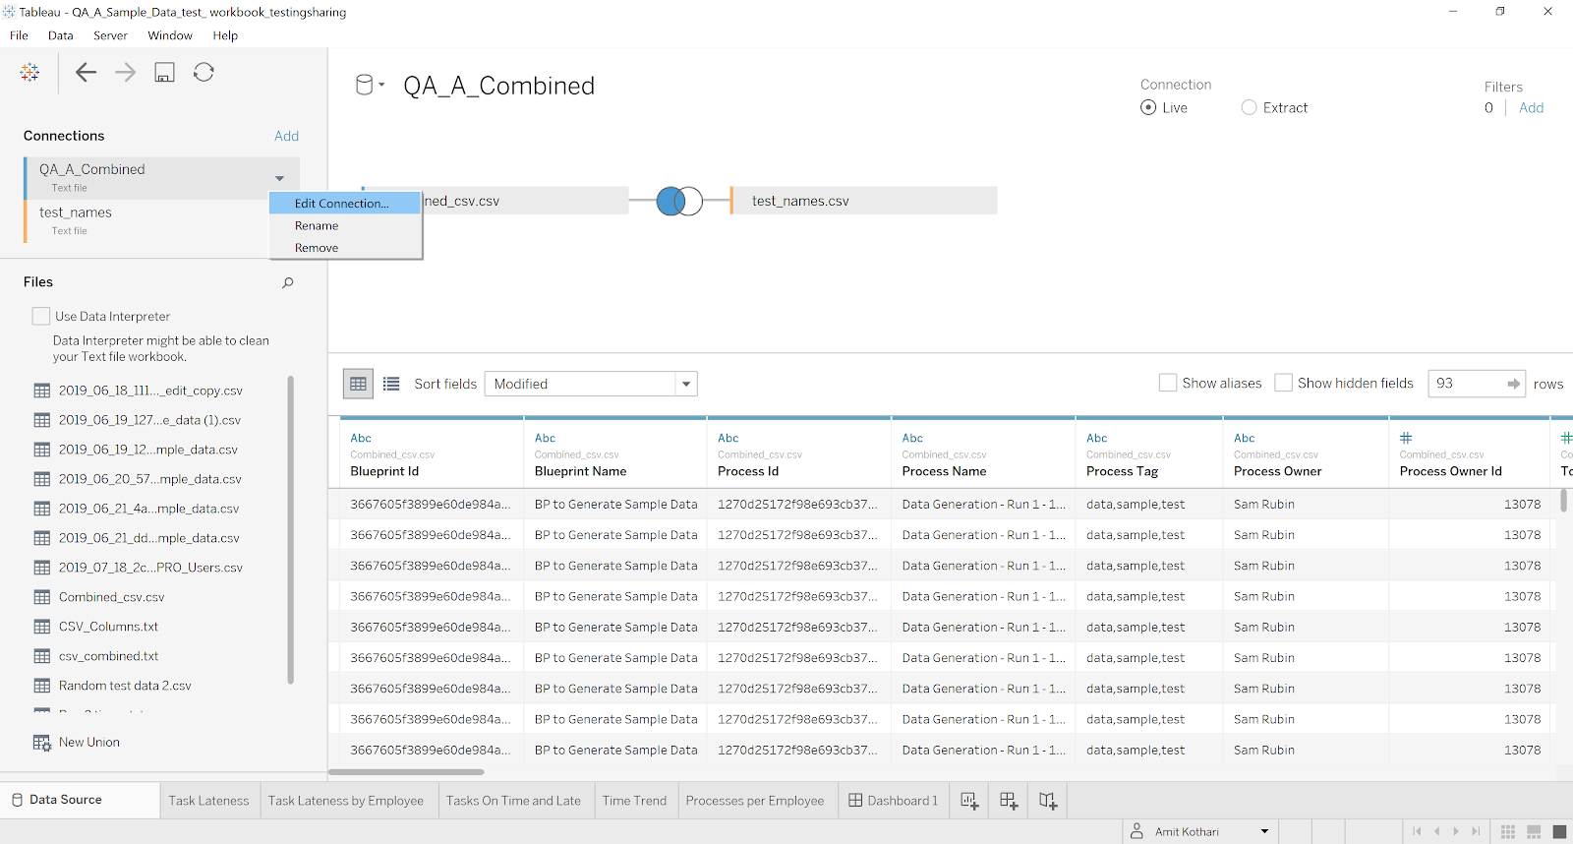Viewport: 1573px width, 844px height.
Task: Enable the Use Data Interpreter checkbox
Action: point(41,316)
